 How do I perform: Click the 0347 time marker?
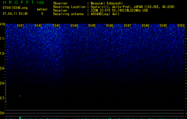128,26
